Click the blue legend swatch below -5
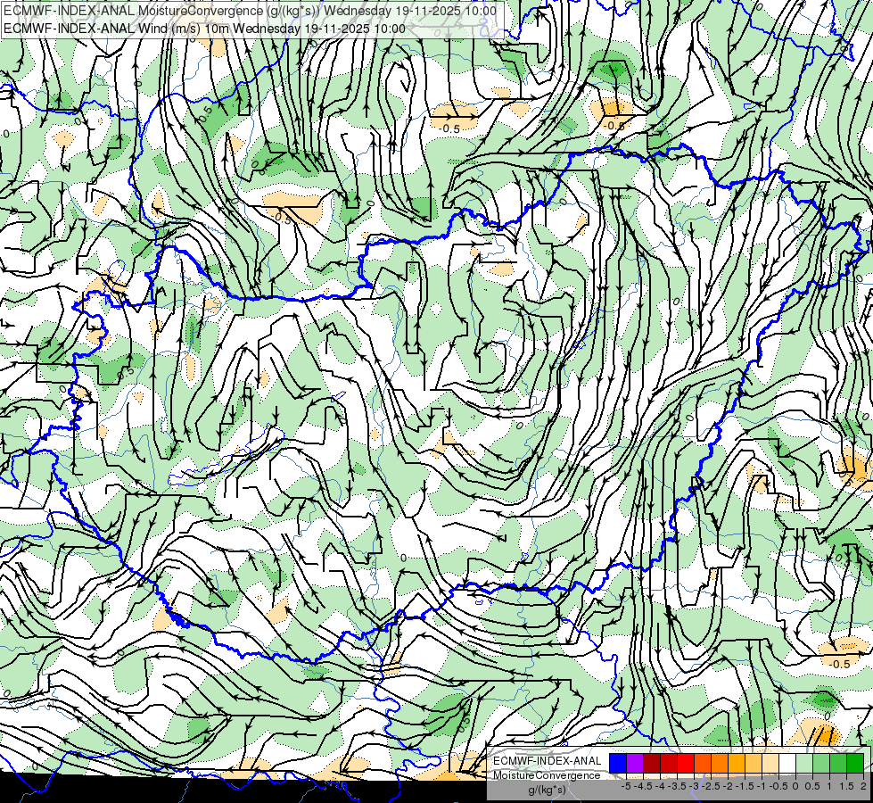Screen dimensions: 873x803 pyautogui.click(x=618, y=764)
